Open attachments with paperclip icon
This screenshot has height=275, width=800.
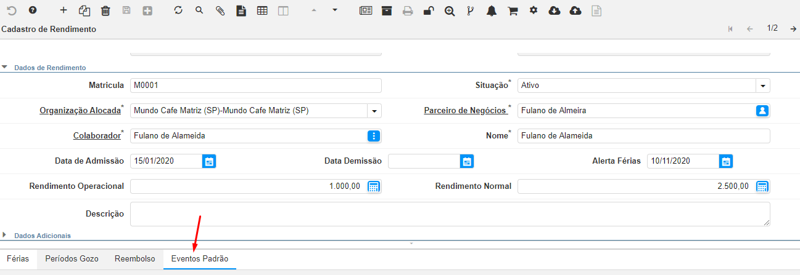(x=220, y=10)
